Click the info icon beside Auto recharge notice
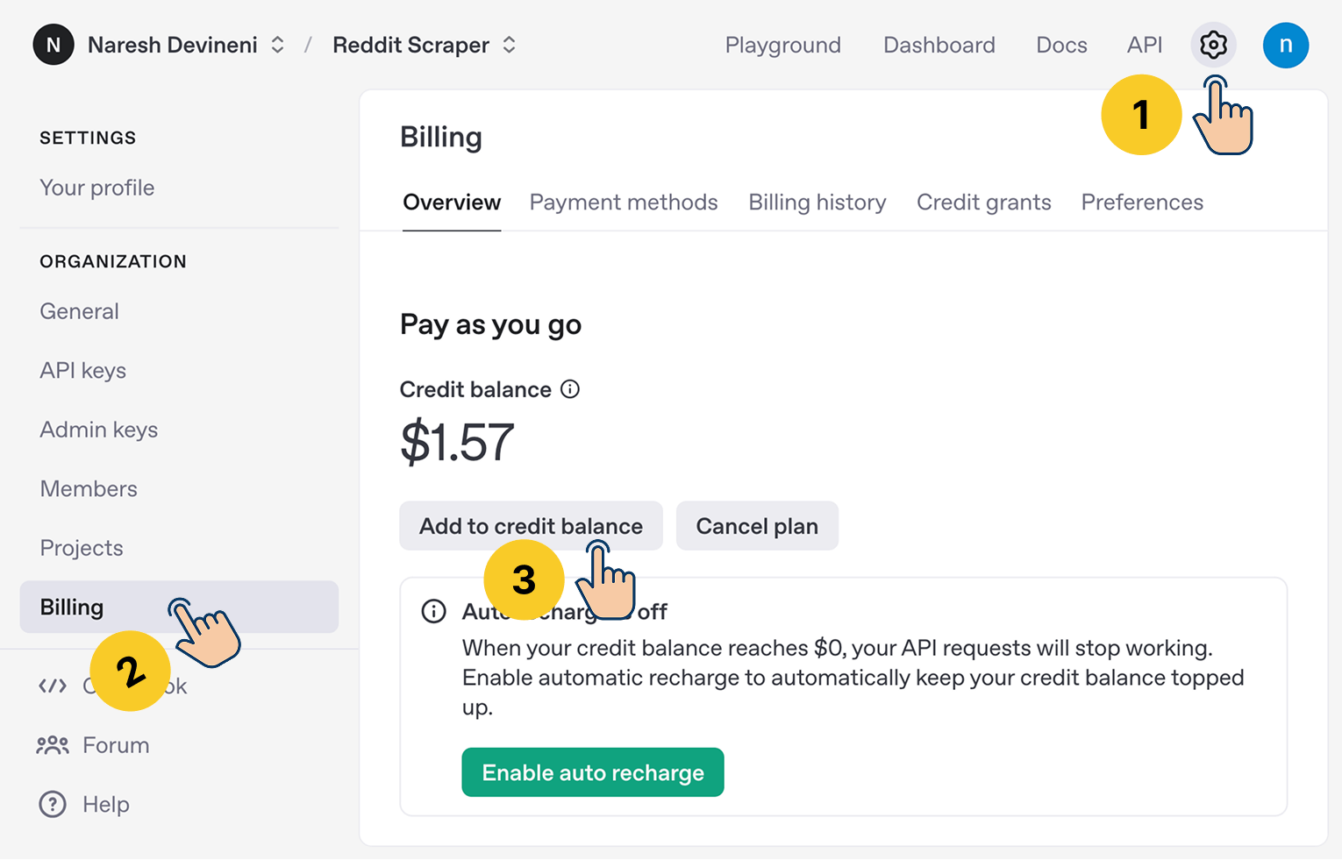The image size is (1342, 860). point(433,611)
